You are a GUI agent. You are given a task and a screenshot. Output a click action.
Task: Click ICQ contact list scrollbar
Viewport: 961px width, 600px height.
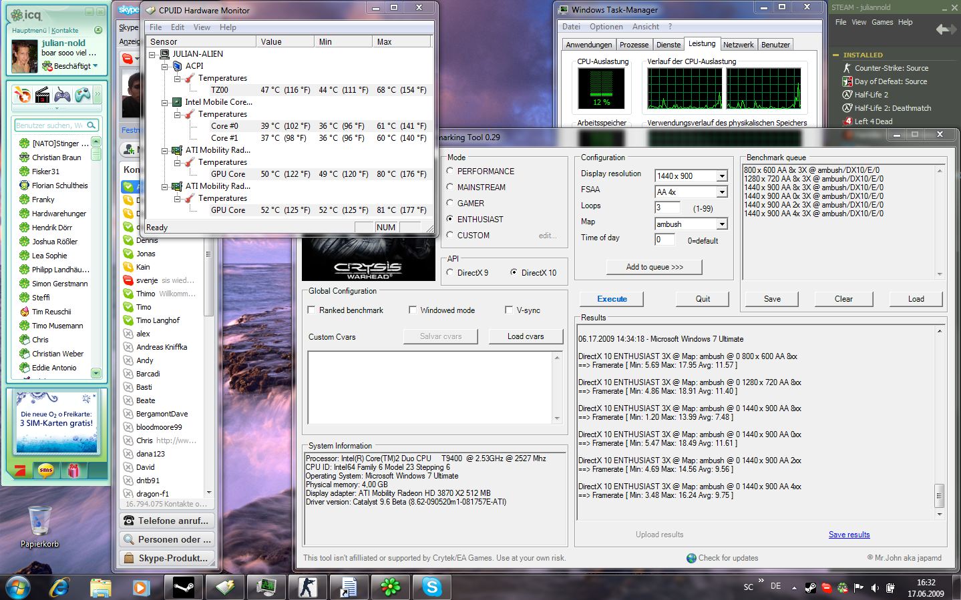point(96,258)
